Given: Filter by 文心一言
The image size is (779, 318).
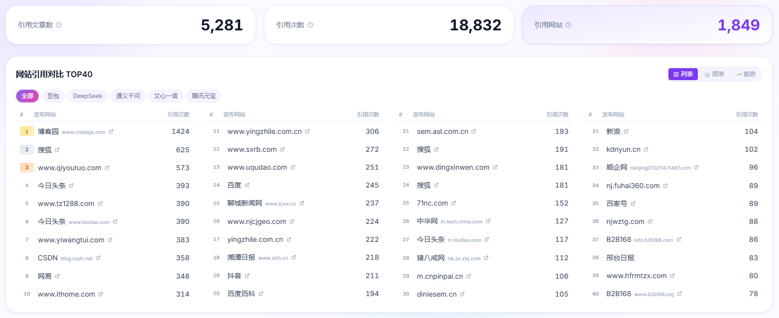Looking at the screenshot, I should click(x=166, y=96).
